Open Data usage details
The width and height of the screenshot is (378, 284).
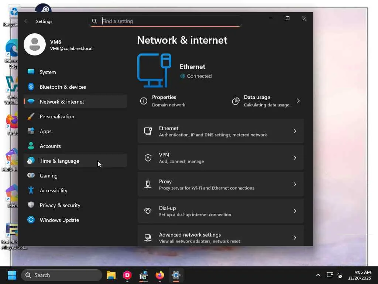pos(267,101)
